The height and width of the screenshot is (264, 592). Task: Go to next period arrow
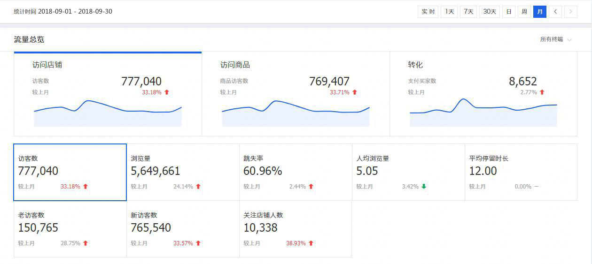coord(571,12)
